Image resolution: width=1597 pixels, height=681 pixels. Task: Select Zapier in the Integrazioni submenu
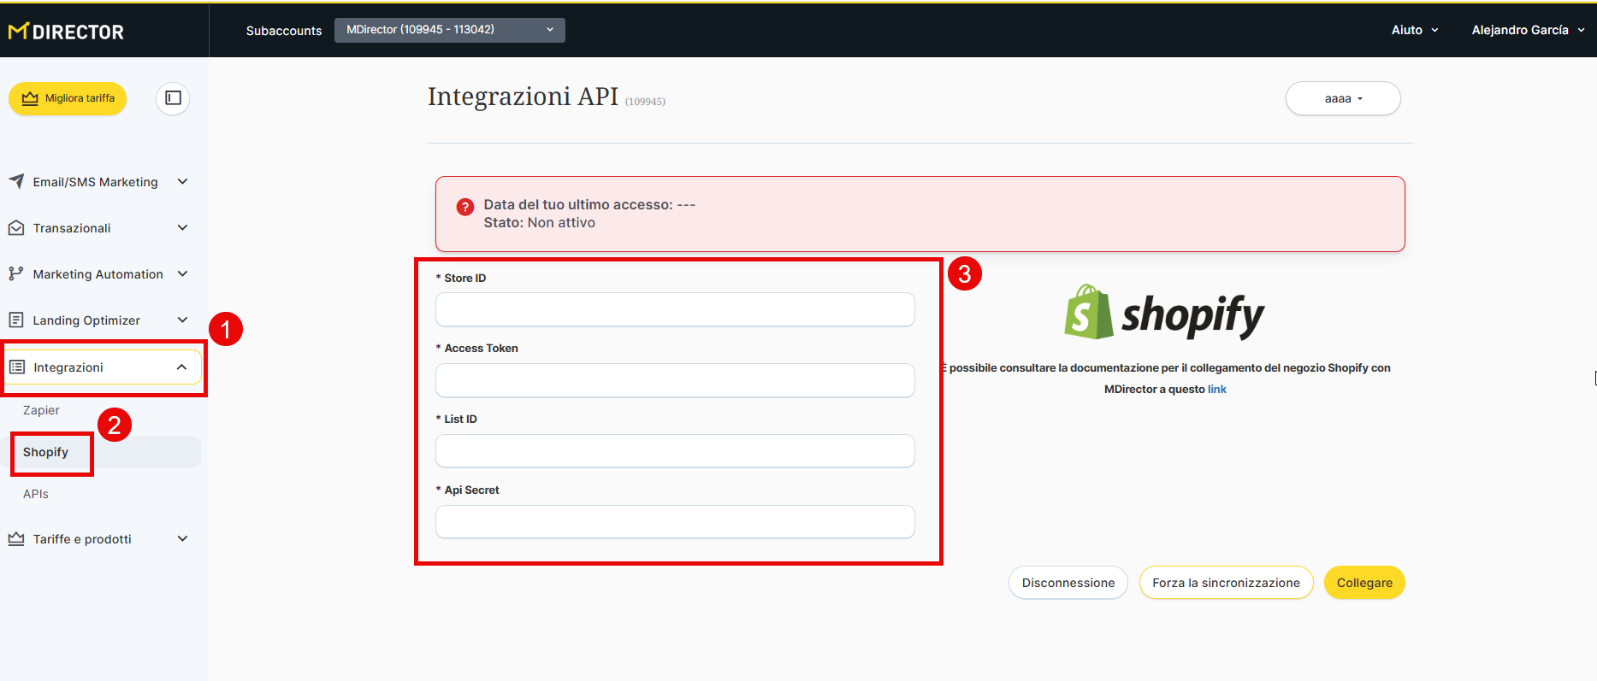click(41, 410)
